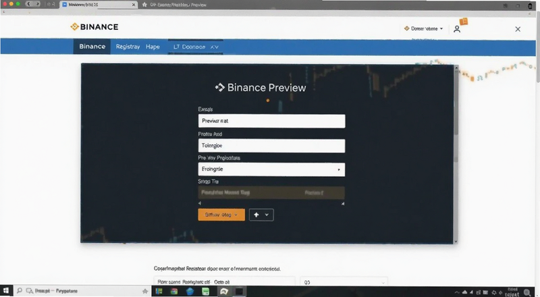Expand the chevron next to the plus icon
Viewport: 540px width, 297px height.
pyautogui.click(x=267, y=215)
